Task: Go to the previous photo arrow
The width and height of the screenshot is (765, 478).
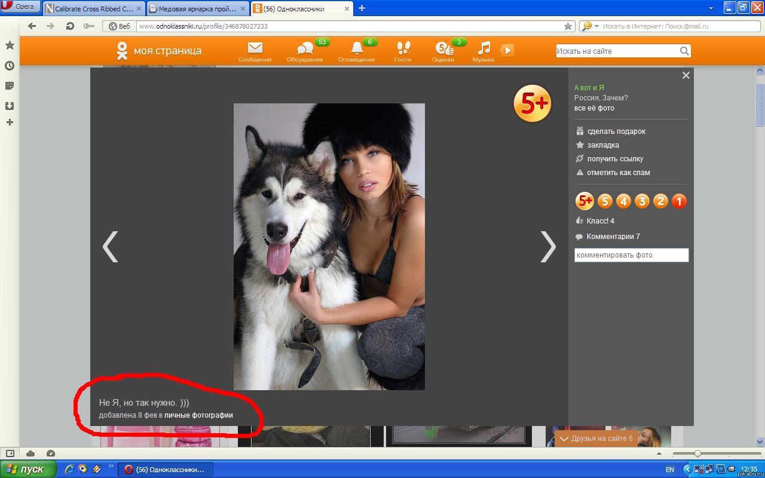Action: coord(110,246)
